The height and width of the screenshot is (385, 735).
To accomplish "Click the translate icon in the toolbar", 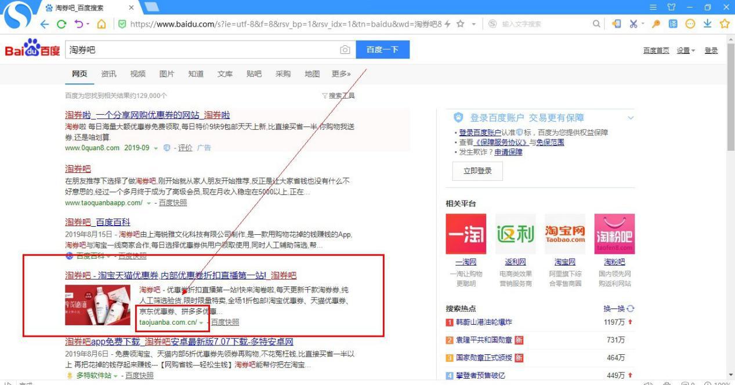I will pos(673,24).
